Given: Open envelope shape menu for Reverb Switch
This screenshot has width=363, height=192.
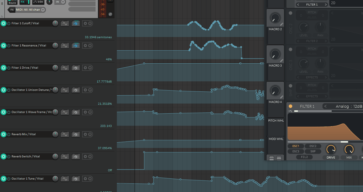Looking at the screenshot, I should click(64, 156).
